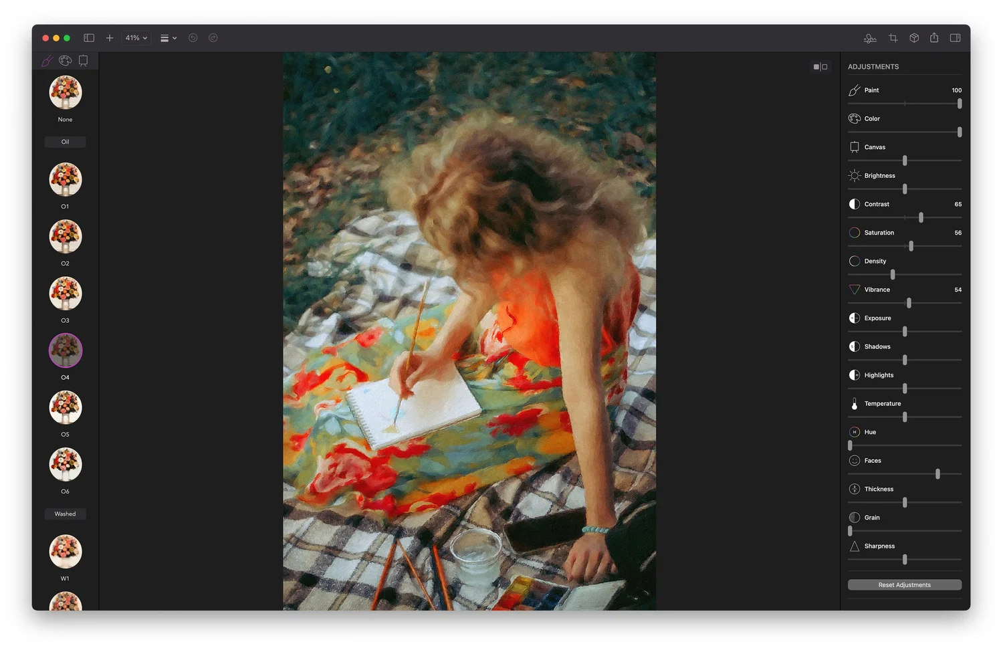1003x652 pixels.
Task: Open the 41% zoom level dropdown
Action: [134, 38]
